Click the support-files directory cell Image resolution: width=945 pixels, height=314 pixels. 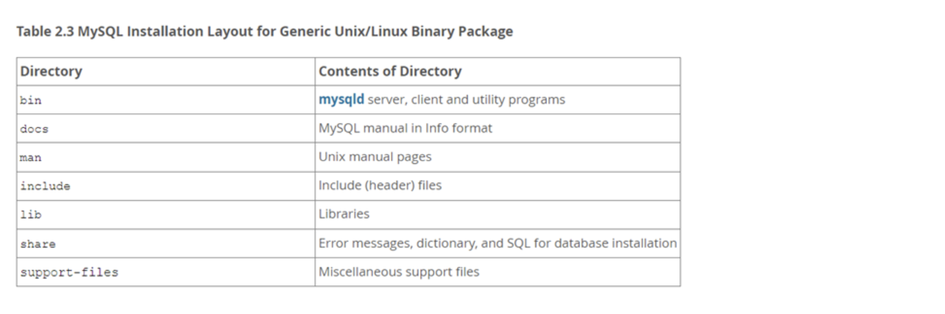tap(166, 272)
